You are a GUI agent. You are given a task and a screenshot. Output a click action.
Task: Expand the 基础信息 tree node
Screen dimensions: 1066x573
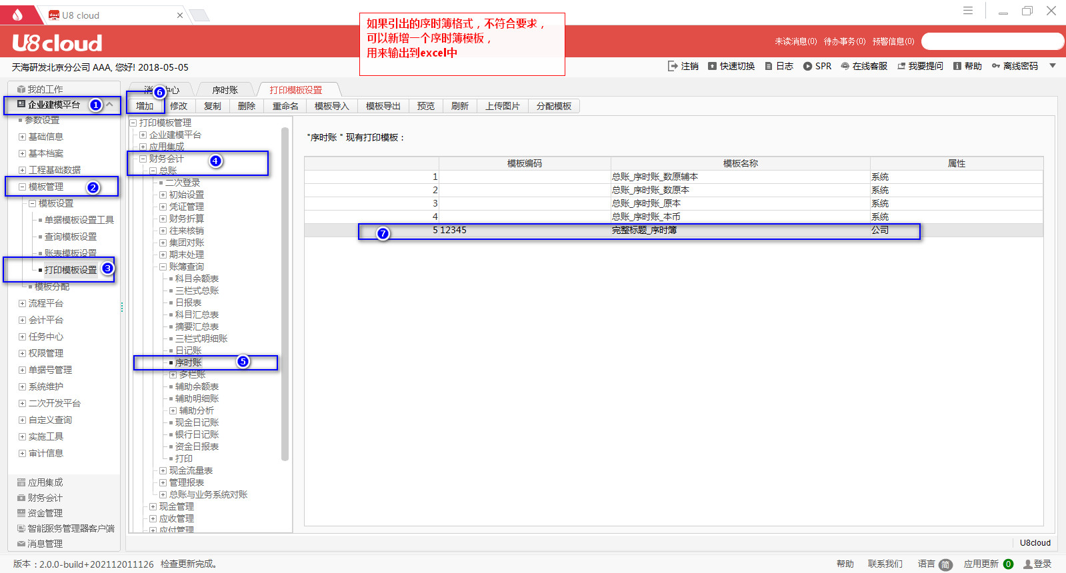(x=22, y=137)
